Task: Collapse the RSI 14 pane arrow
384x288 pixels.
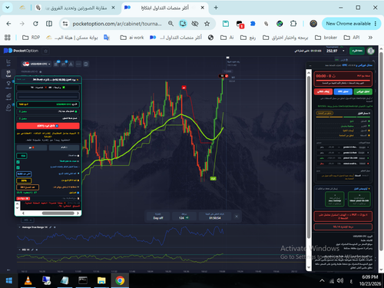Action: click(x=19, y=250)
